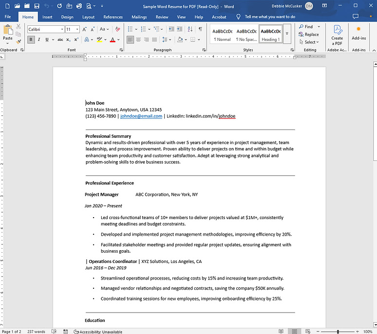Open the Borders dropdown arrow

(199, 39)
